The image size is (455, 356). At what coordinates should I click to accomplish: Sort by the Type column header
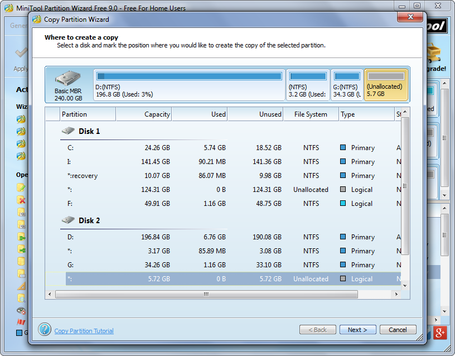367,114
